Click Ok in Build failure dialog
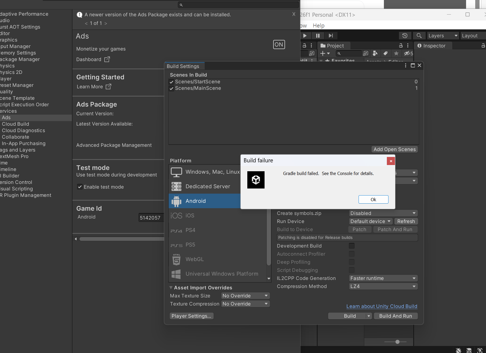 pyautogui.click(x=373, y=200)
